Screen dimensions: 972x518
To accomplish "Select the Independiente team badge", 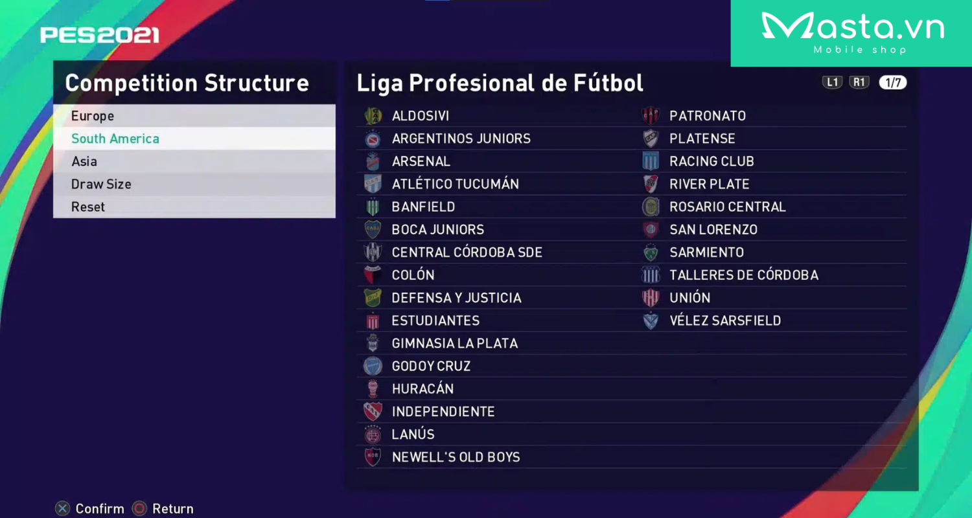I will tap(373, 411).
